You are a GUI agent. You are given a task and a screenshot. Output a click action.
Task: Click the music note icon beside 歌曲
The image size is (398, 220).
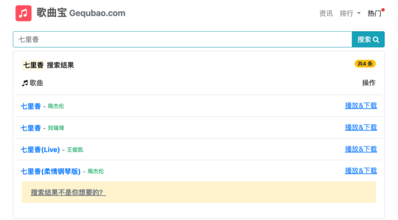tap(24, 83)
